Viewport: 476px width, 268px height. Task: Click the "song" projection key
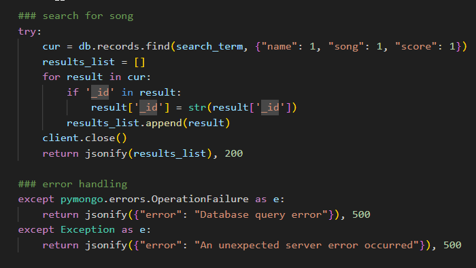tap(345, 46)
